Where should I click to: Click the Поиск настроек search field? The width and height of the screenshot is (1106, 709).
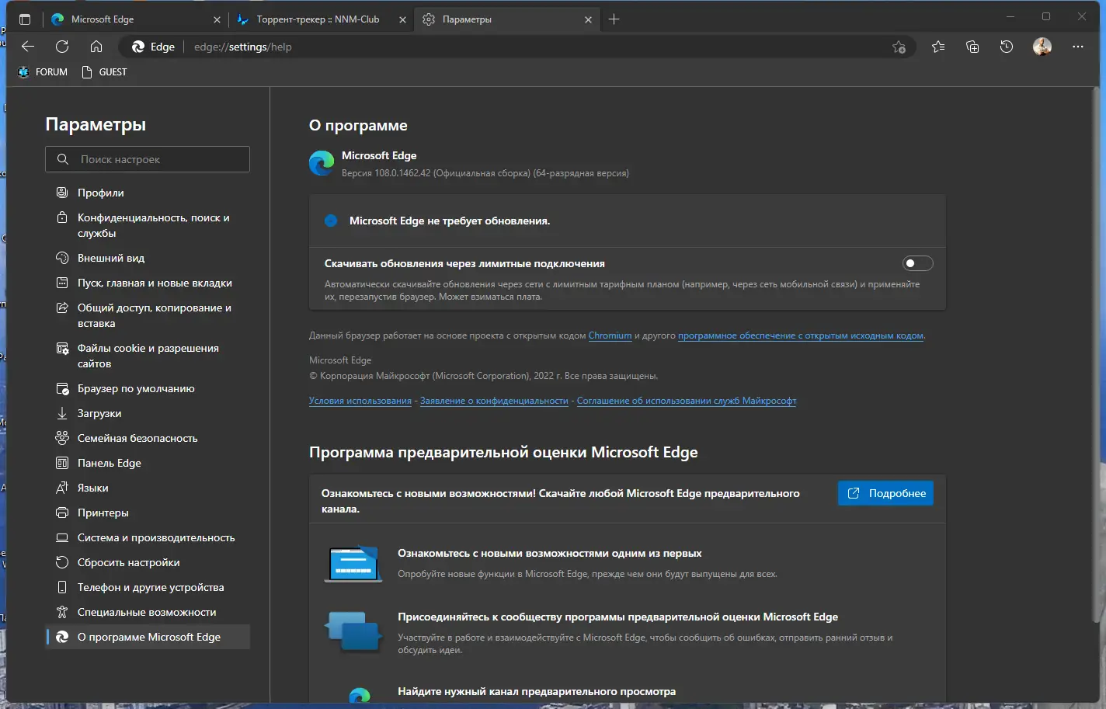148,159
